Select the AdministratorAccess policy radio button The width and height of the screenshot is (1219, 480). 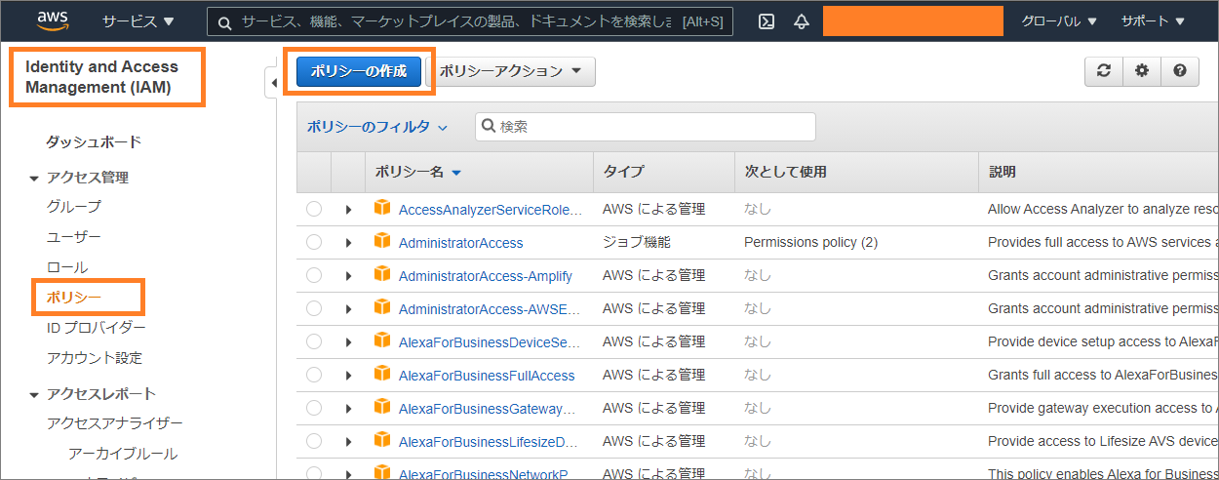tap(313, 242)
